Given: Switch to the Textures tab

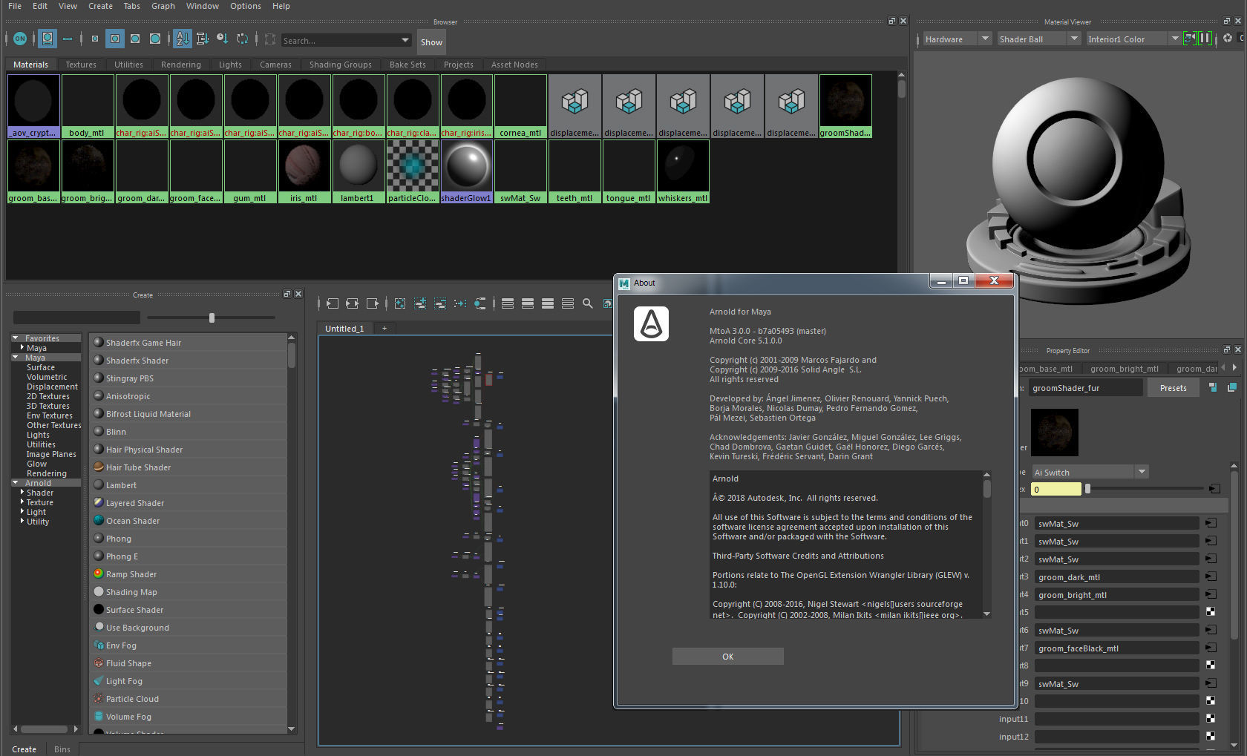Looking at the screenshot, I should (81, 65).
